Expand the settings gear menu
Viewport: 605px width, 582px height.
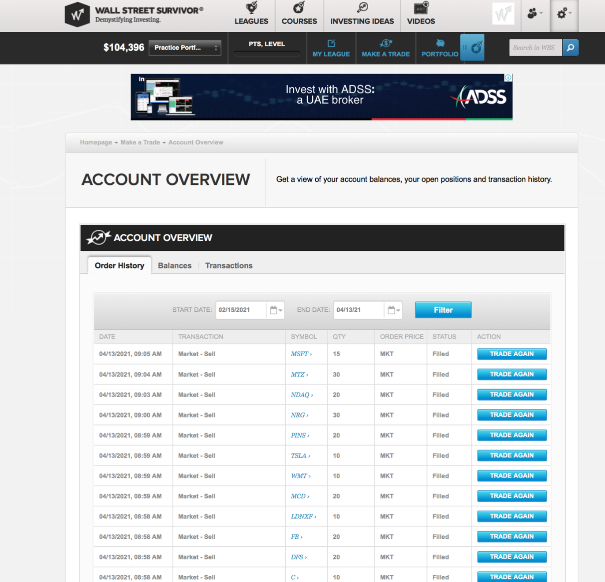[564, 14]
